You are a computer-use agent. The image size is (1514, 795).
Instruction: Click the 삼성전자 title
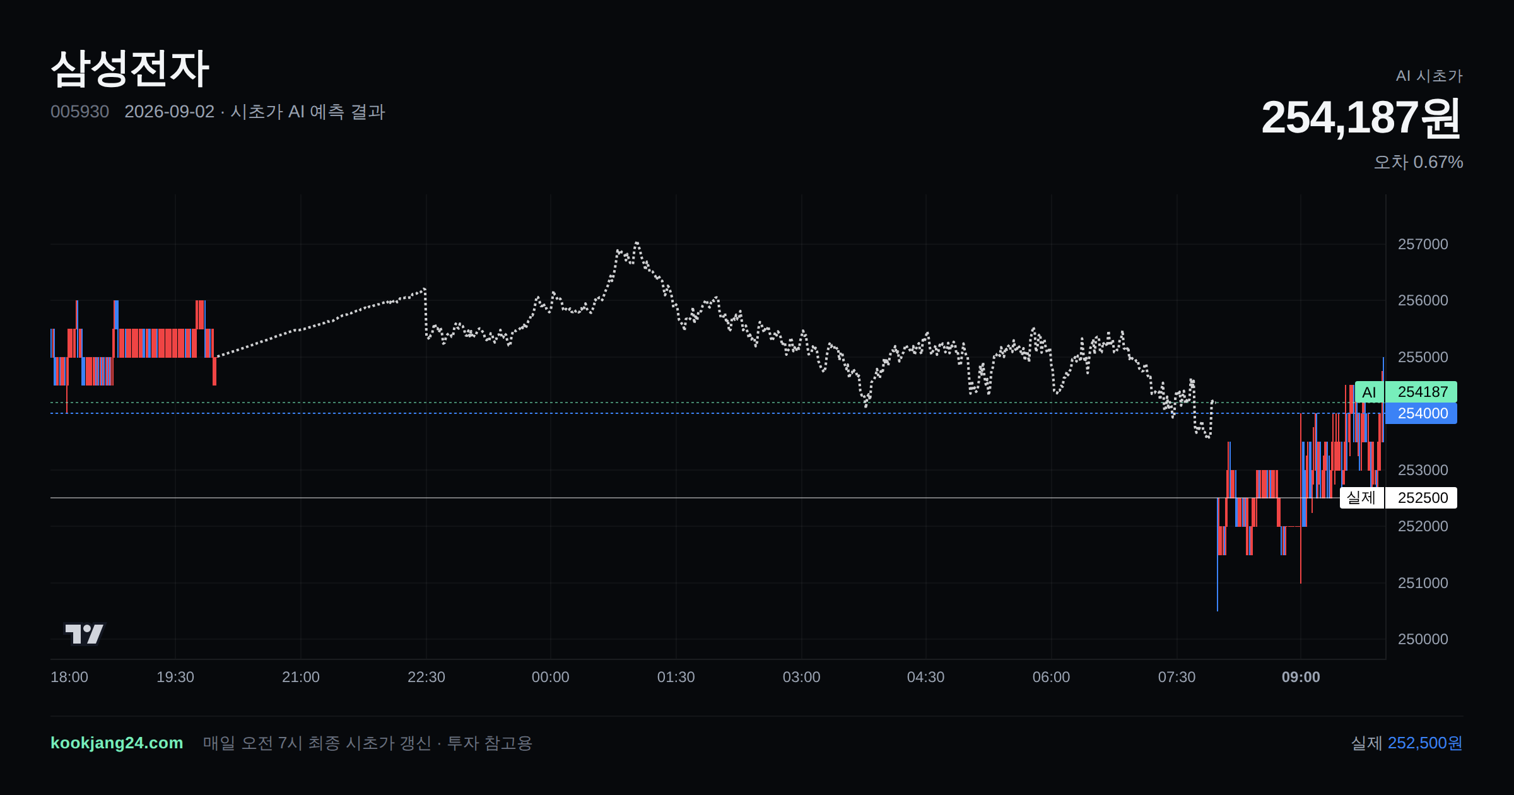130,69
